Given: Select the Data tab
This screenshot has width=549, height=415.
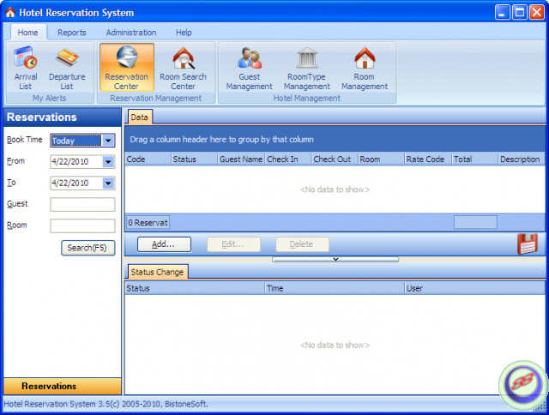Looking at the screenshot, I should click(139, 117).
